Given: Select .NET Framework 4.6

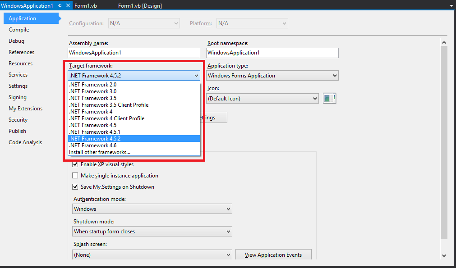Looking at the screenshot, I should [134, 145].
